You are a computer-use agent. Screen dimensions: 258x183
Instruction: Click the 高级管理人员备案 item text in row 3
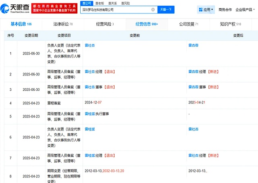click(x=64, y=89)
